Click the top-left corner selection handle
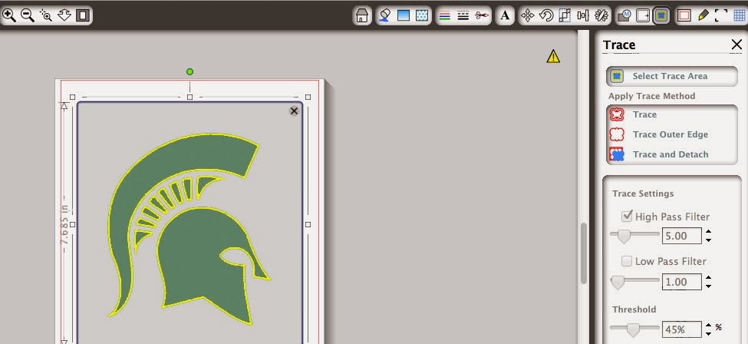Viewport: 748px width, 344px height. click(x=73, y=97)
